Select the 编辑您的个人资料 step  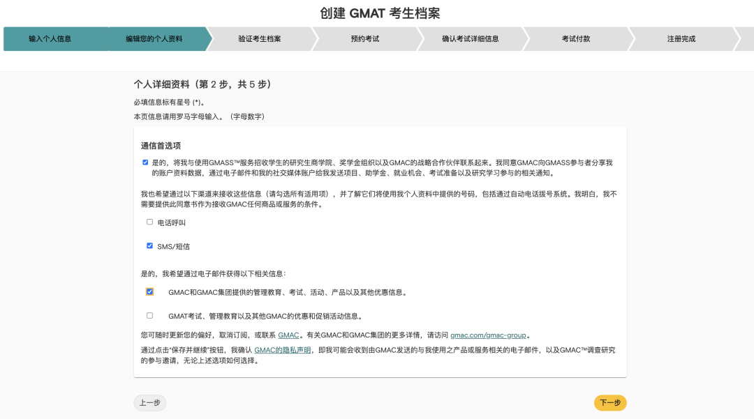pos(154,39)
